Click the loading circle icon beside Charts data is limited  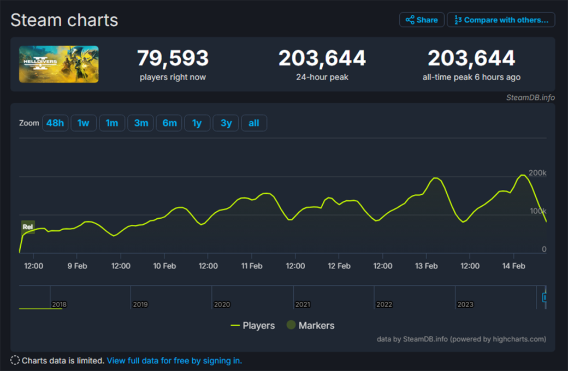[15, 360]
